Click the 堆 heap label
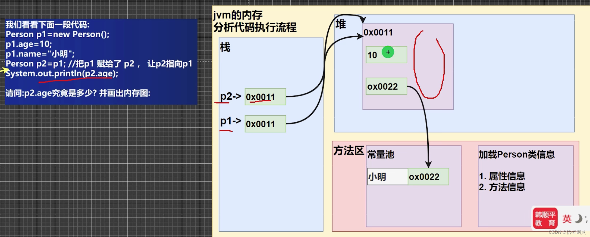 pos(341,24)
